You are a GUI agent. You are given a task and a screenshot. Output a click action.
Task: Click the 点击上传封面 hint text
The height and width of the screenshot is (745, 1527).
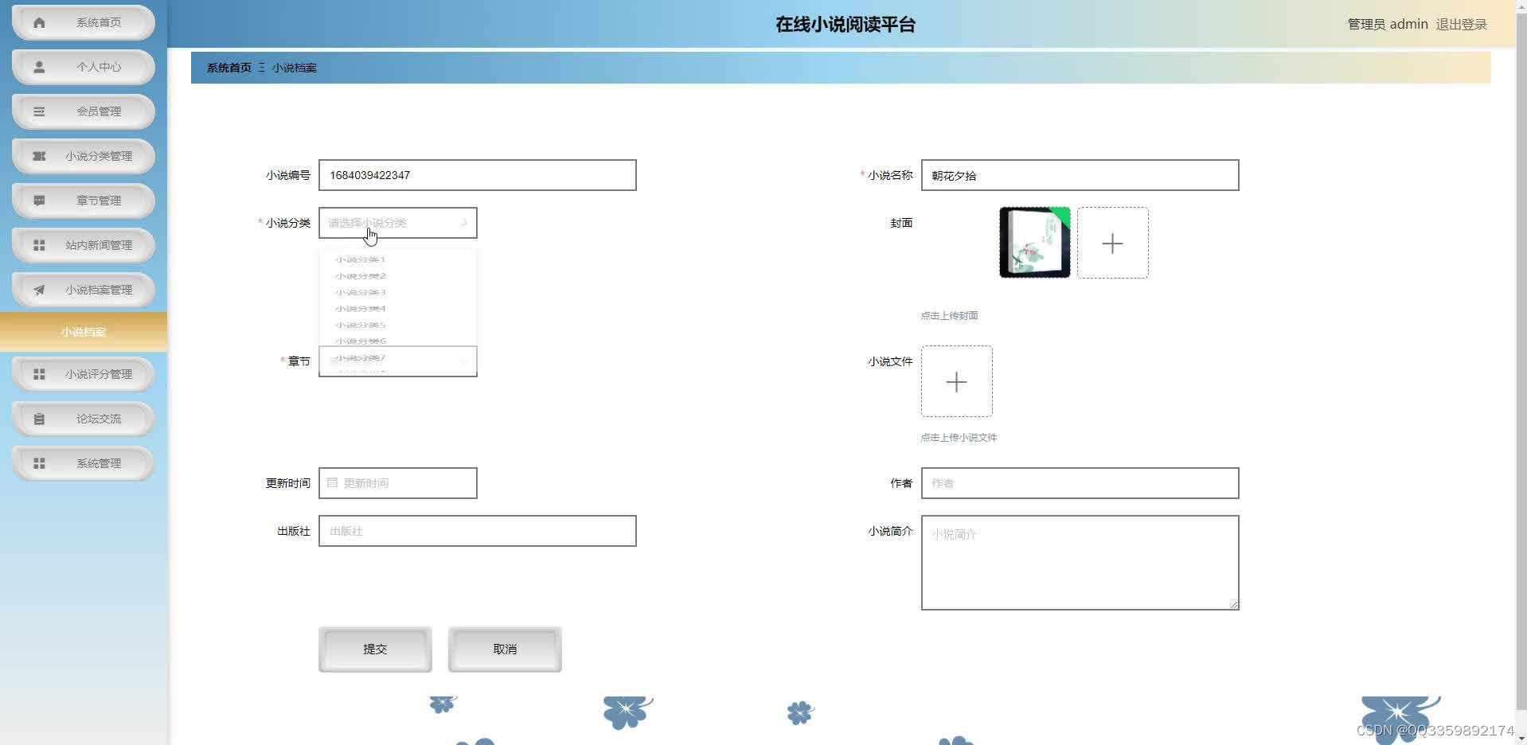point(949,315)
